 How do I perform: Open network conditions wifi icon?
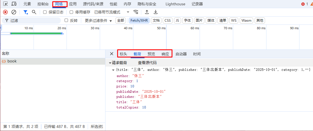click(136, 12)
